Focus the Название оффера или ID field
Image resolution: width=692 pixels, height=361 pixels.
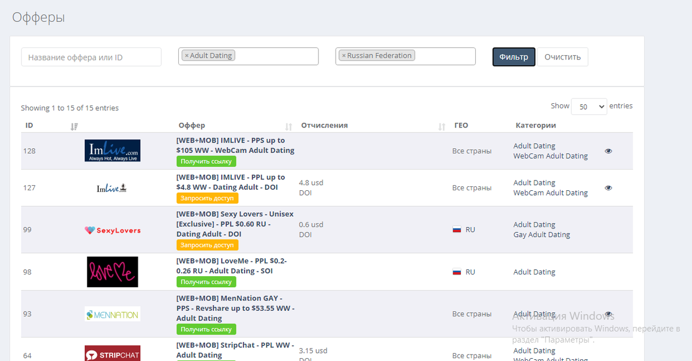(91, 57)
